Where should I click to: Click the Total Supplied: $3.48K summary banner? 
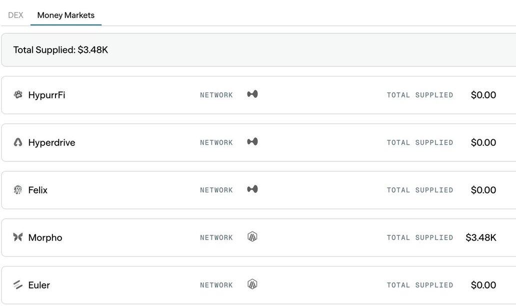pos(60,50)
